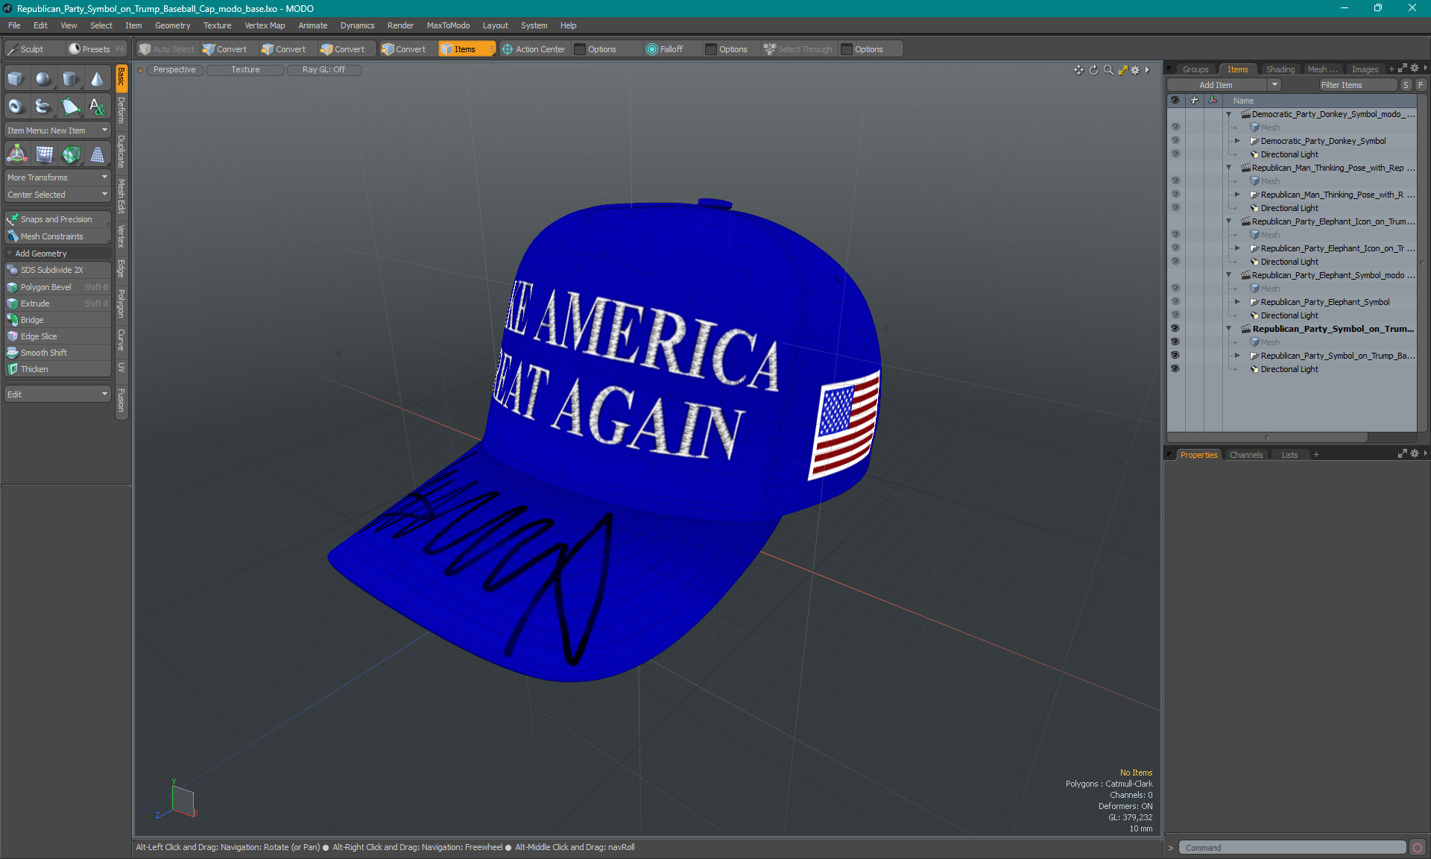Expand the Republican_Party_Elephant_Symbol item
This screenshot has height=859, width=1431.
(x=1238, y=302)
